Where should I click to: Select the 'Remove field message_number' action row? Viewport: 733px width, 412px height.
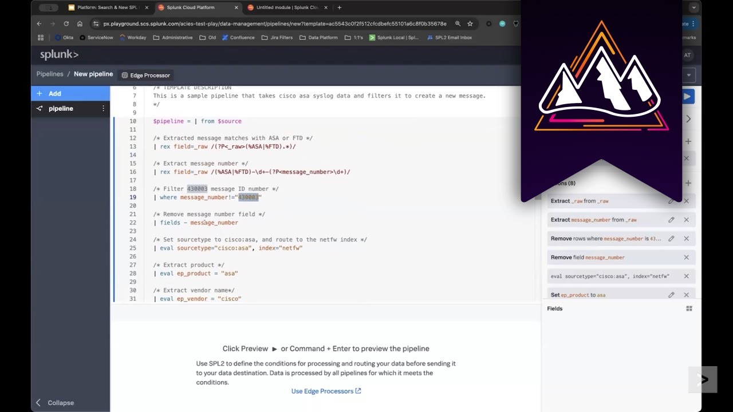point(621,257)
